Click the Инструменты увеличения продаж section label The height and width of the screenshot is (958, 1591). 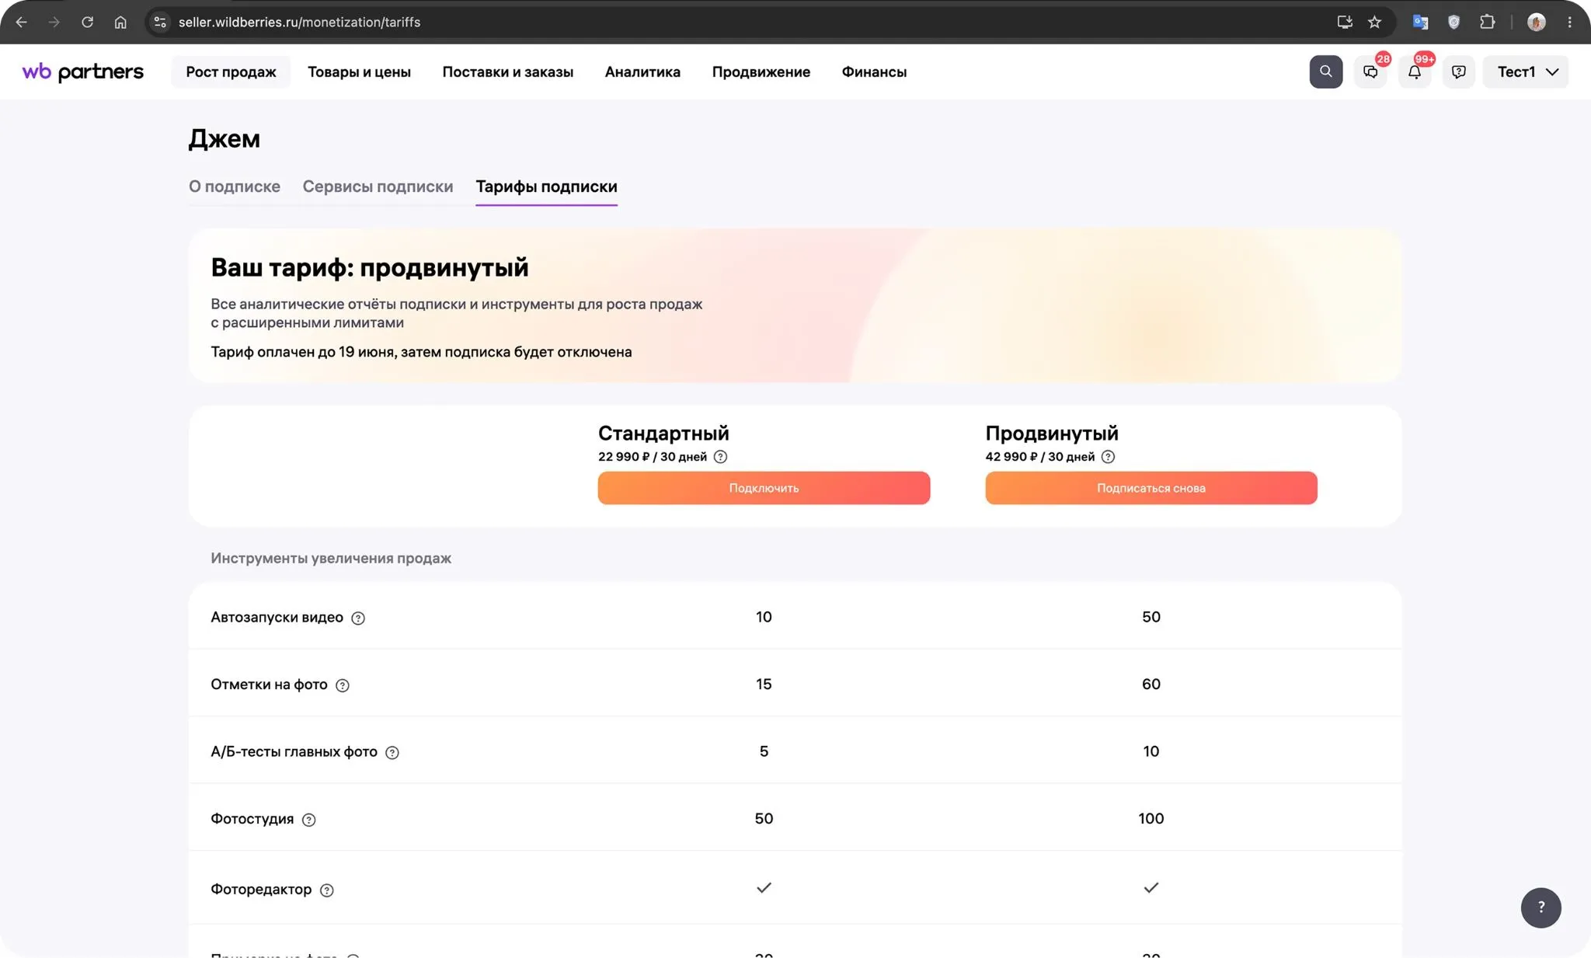(331, 558)
